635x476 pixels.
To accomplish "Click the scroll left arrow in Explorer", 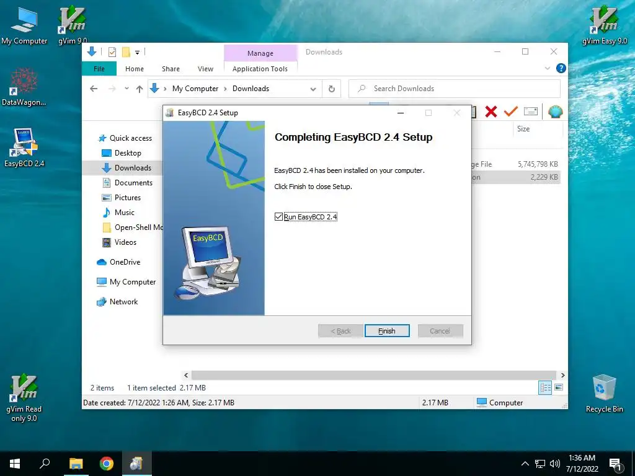I will click(186, 375).
